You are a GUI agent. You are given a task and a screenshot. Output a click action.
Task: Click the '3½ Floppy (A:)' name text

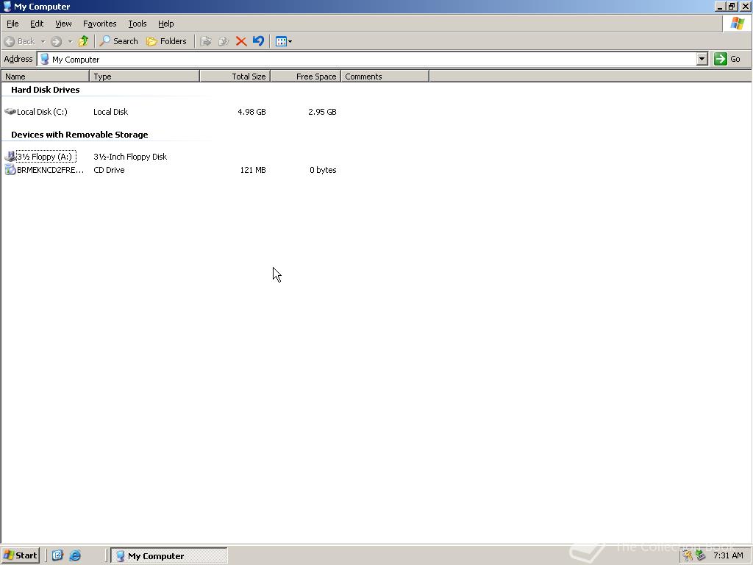(x=45, y=157)
